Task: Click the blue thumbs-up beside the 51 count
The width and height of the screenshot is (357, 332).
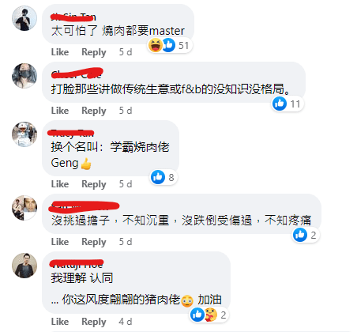Action: pos(169,45)
